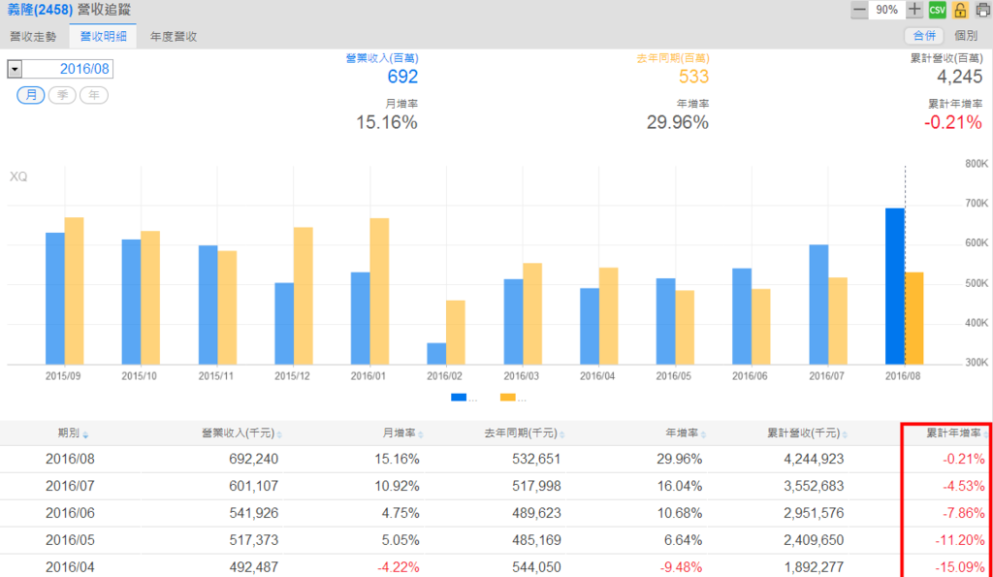Screen dimensions: 993x577
Task: Open the 營收走勢 tab
Action: 34,37
